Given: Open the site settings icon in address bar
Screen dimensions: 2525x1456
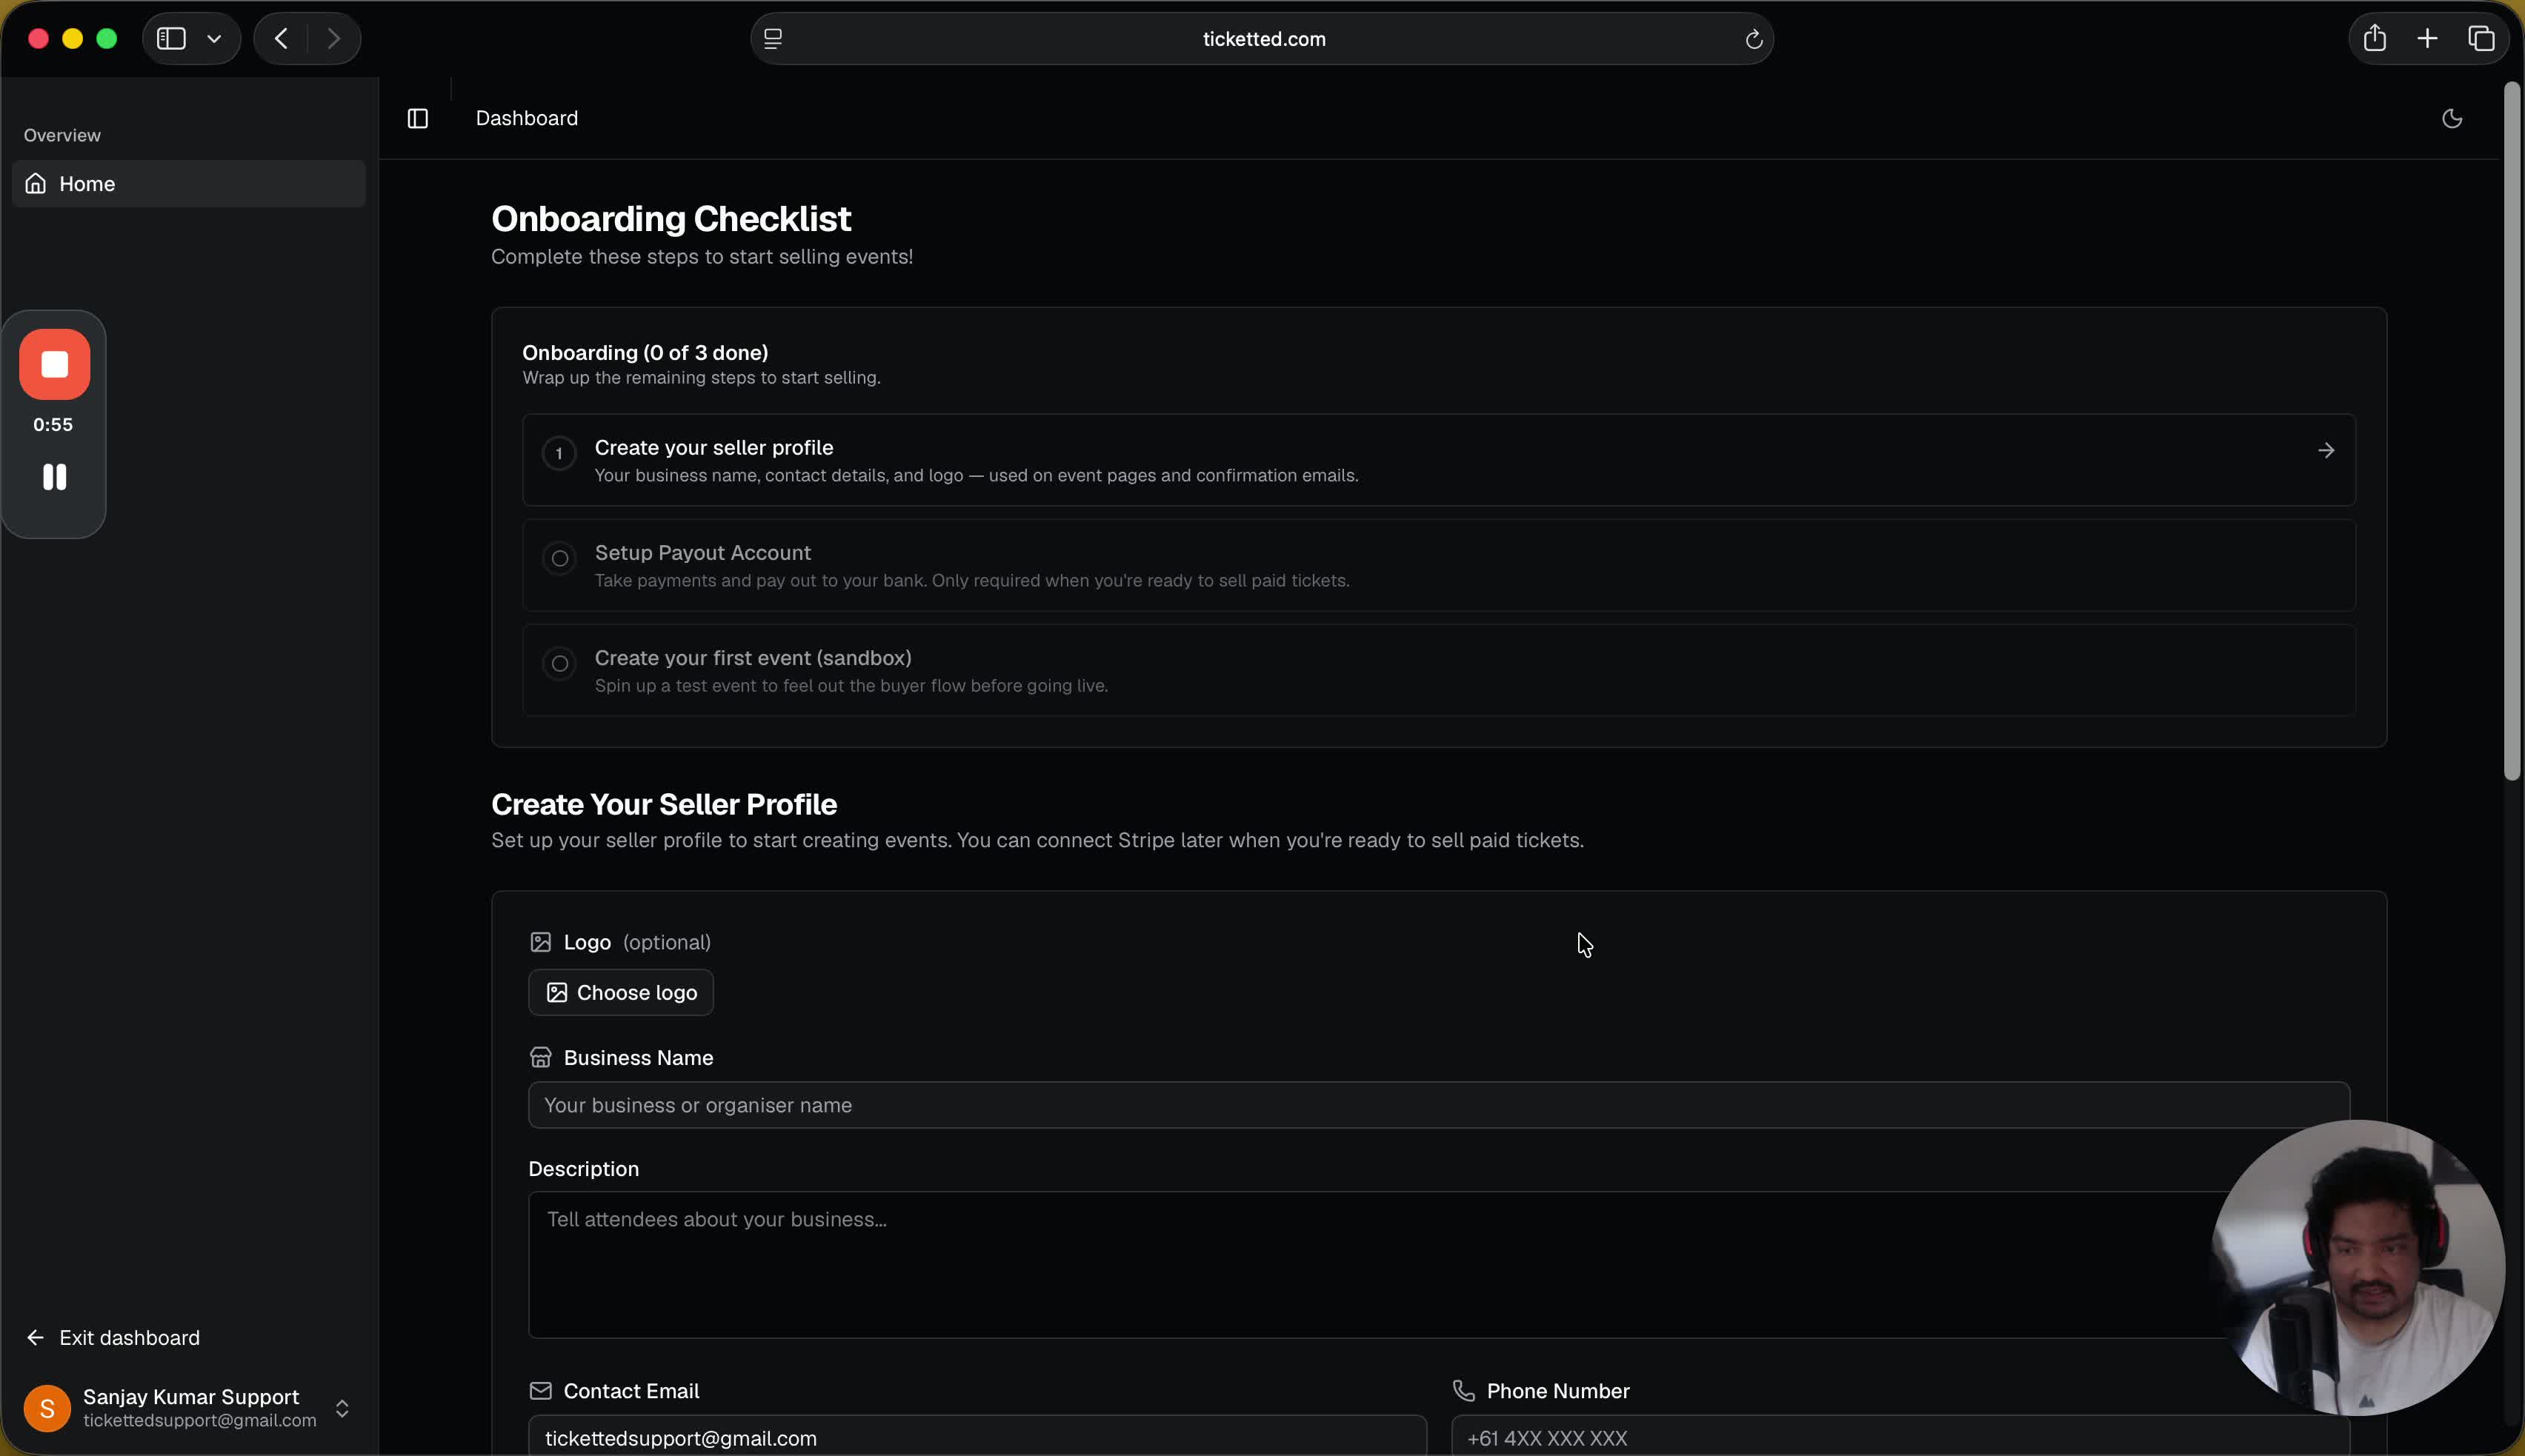Looking at the screenshot, I should click(774, 39).
